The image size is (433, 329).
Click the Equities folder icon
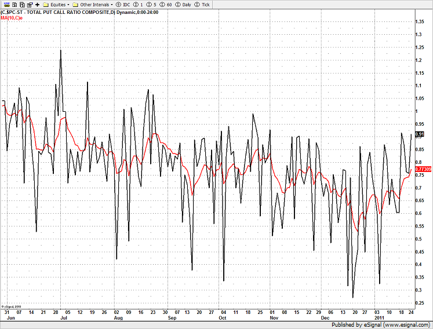click(46, 4)
